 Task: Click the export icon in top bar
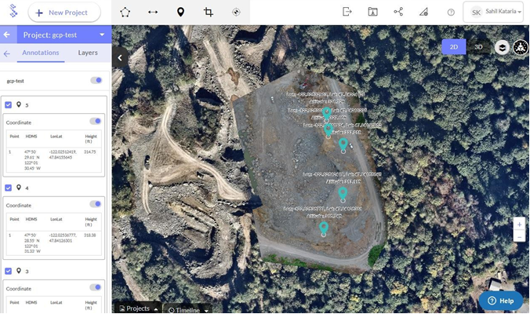pyautogui.click(x=347, y=12)
